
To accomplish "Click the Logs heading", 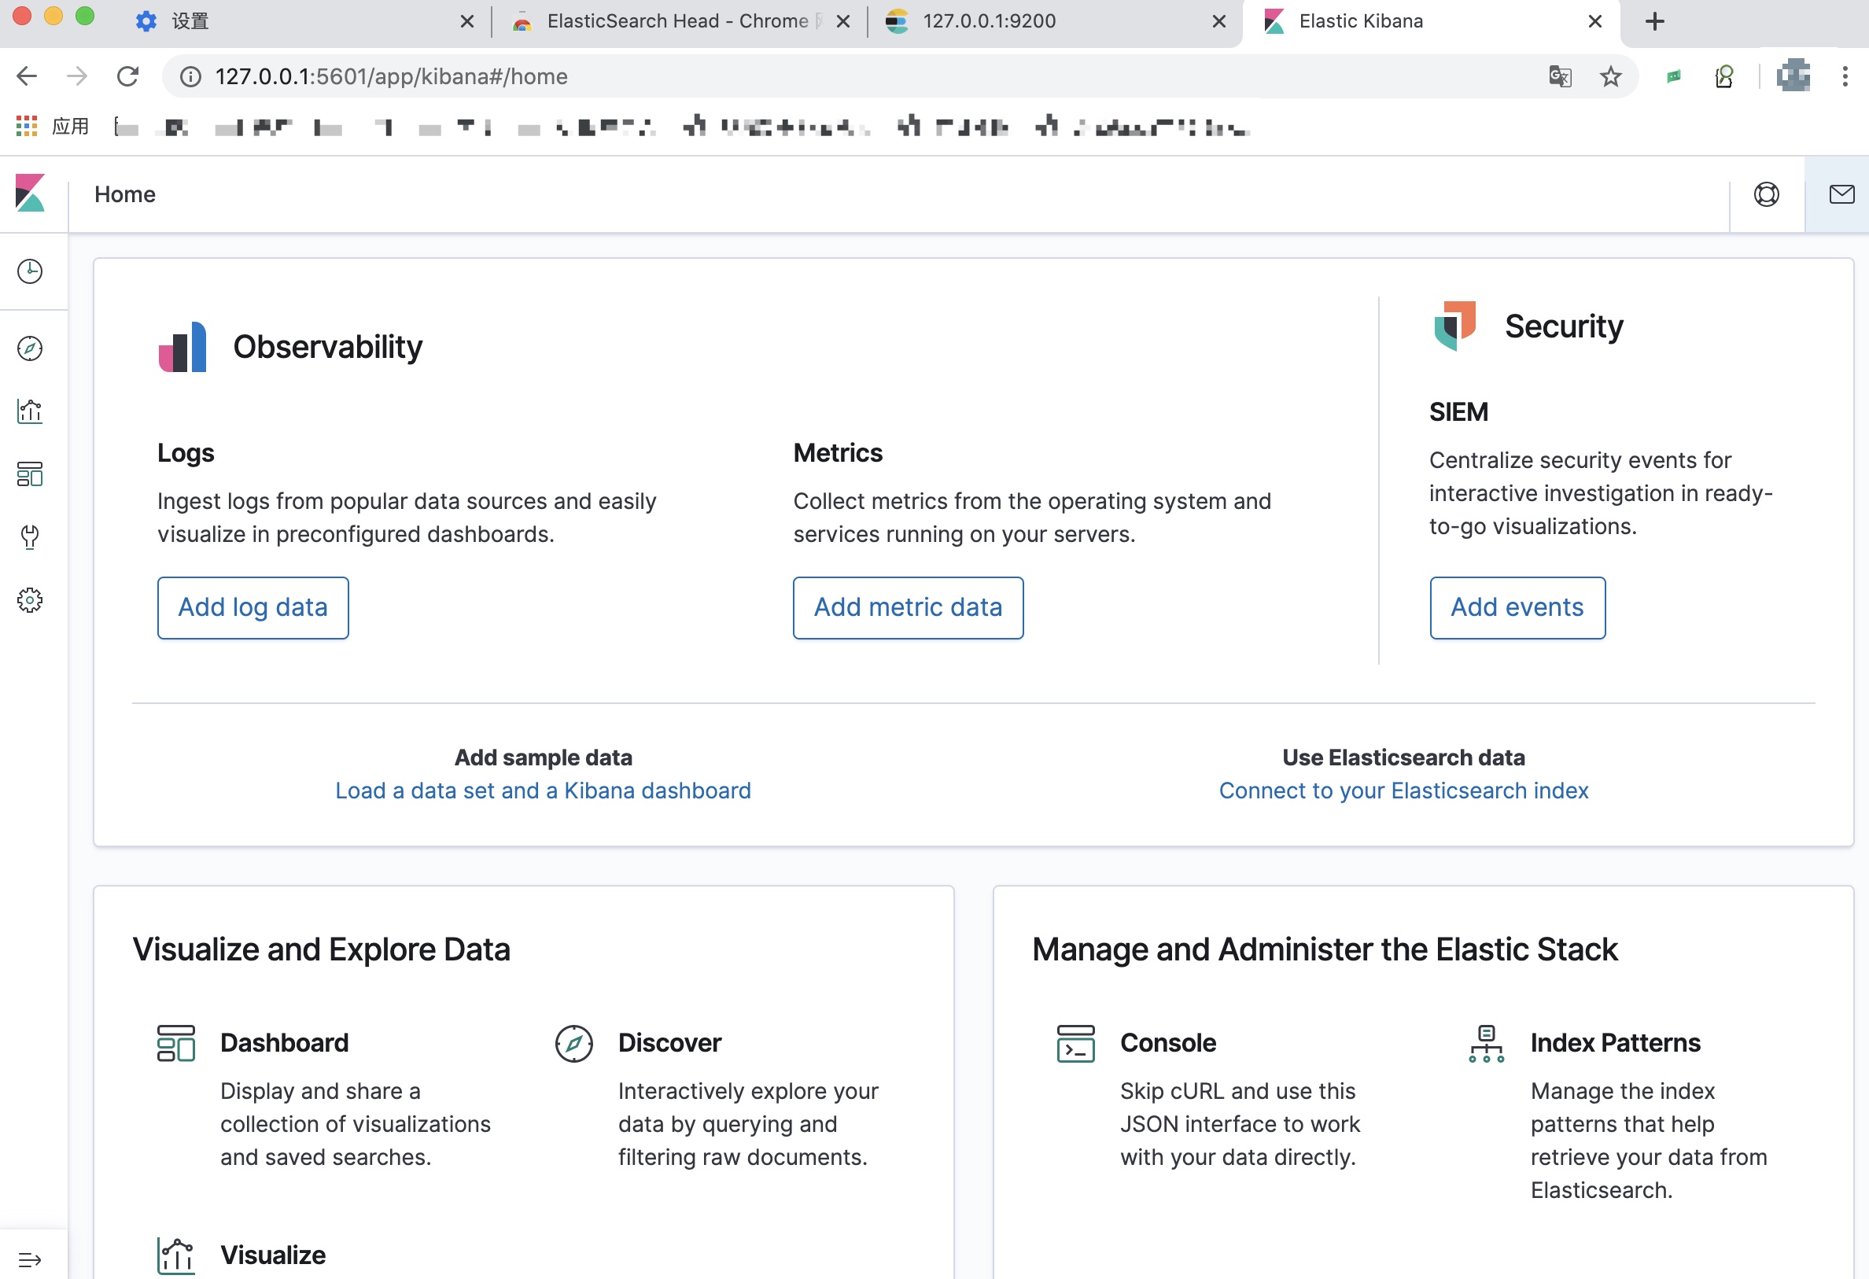I will [x=186, y=453].
